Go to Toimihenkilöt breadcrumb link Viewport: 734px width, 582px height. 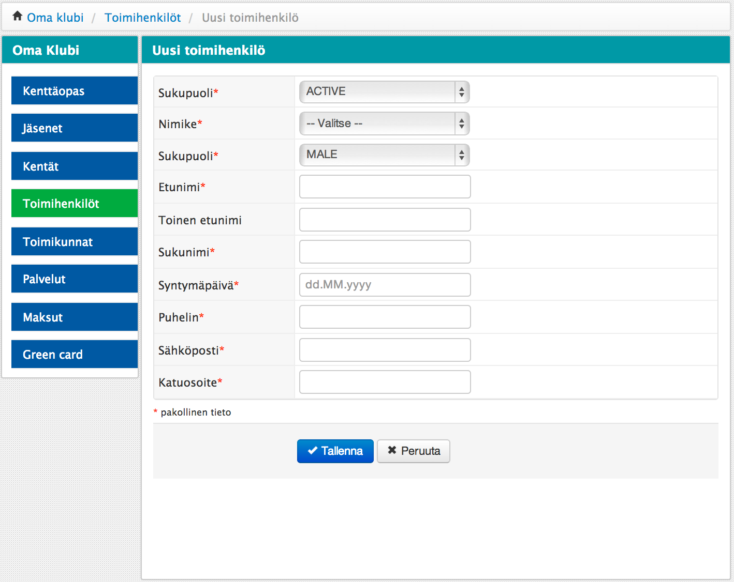pos(143,18)
